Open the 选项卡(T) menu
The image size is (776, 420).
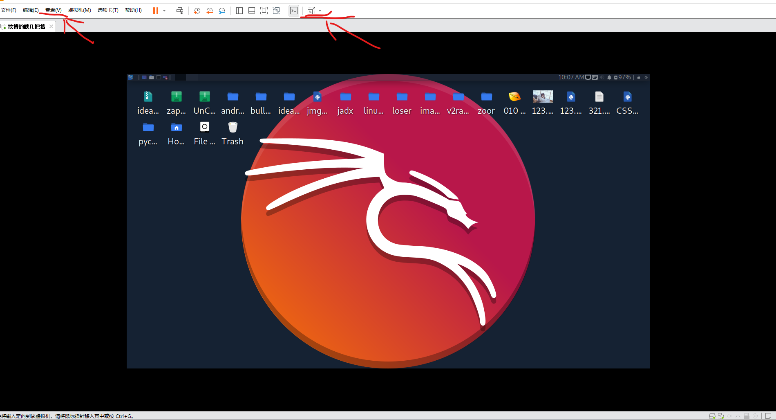tap(108, 10)
